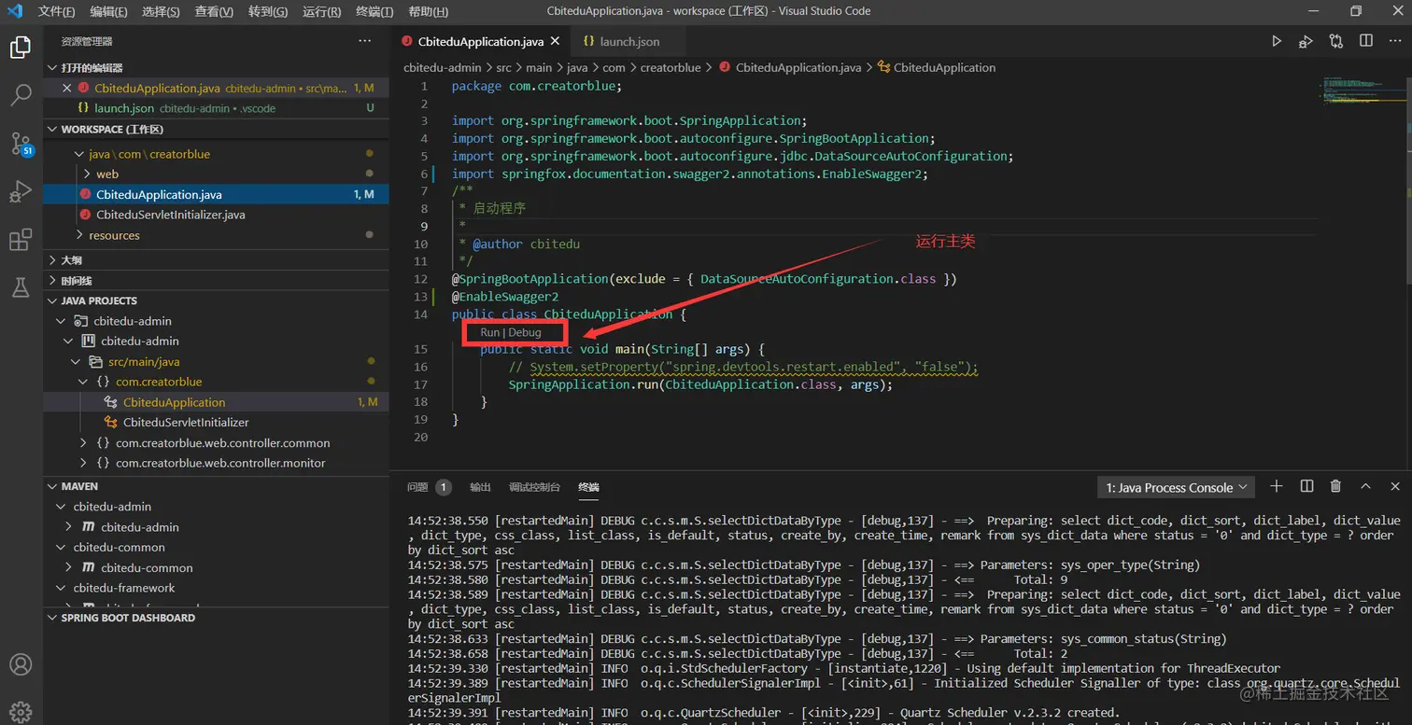Click the Run CodeLens above main
This screenshot has width=1412, height=725.
click(x=489, y=332)
